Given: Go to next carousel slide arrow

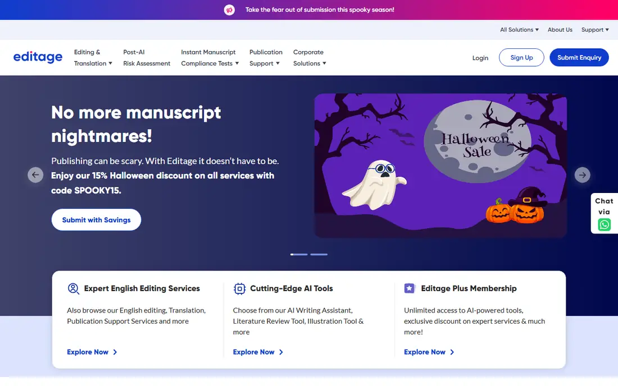Looking at the screenshot, I should (582, 174).
